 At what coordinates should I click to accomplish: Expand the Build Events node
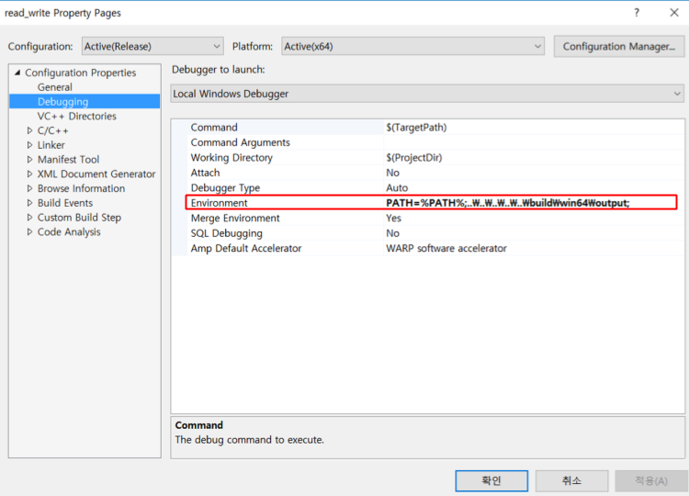(x=29, y=203)
